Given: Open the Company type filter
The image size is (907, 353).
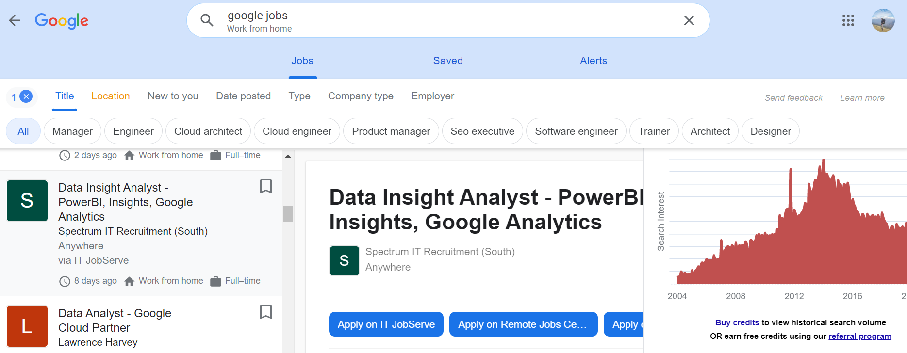Looking at the screenshot, I should point(361,96).
